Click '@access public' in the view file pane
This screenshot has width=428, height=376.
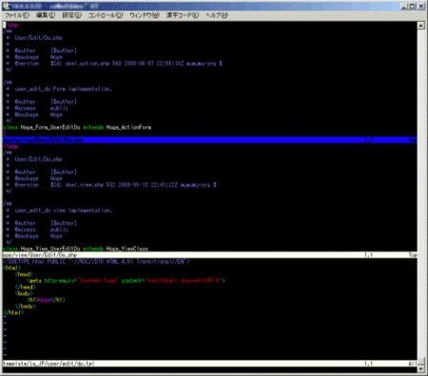42,230
